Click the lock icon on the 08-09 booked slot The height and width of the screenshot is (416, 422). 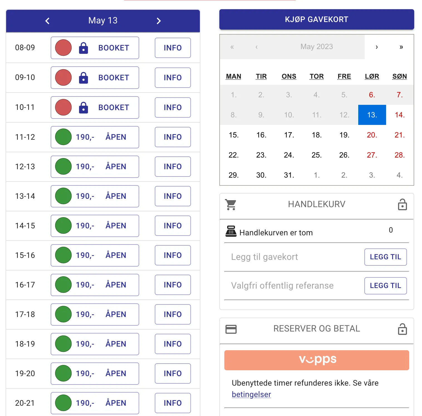[84, 48]
